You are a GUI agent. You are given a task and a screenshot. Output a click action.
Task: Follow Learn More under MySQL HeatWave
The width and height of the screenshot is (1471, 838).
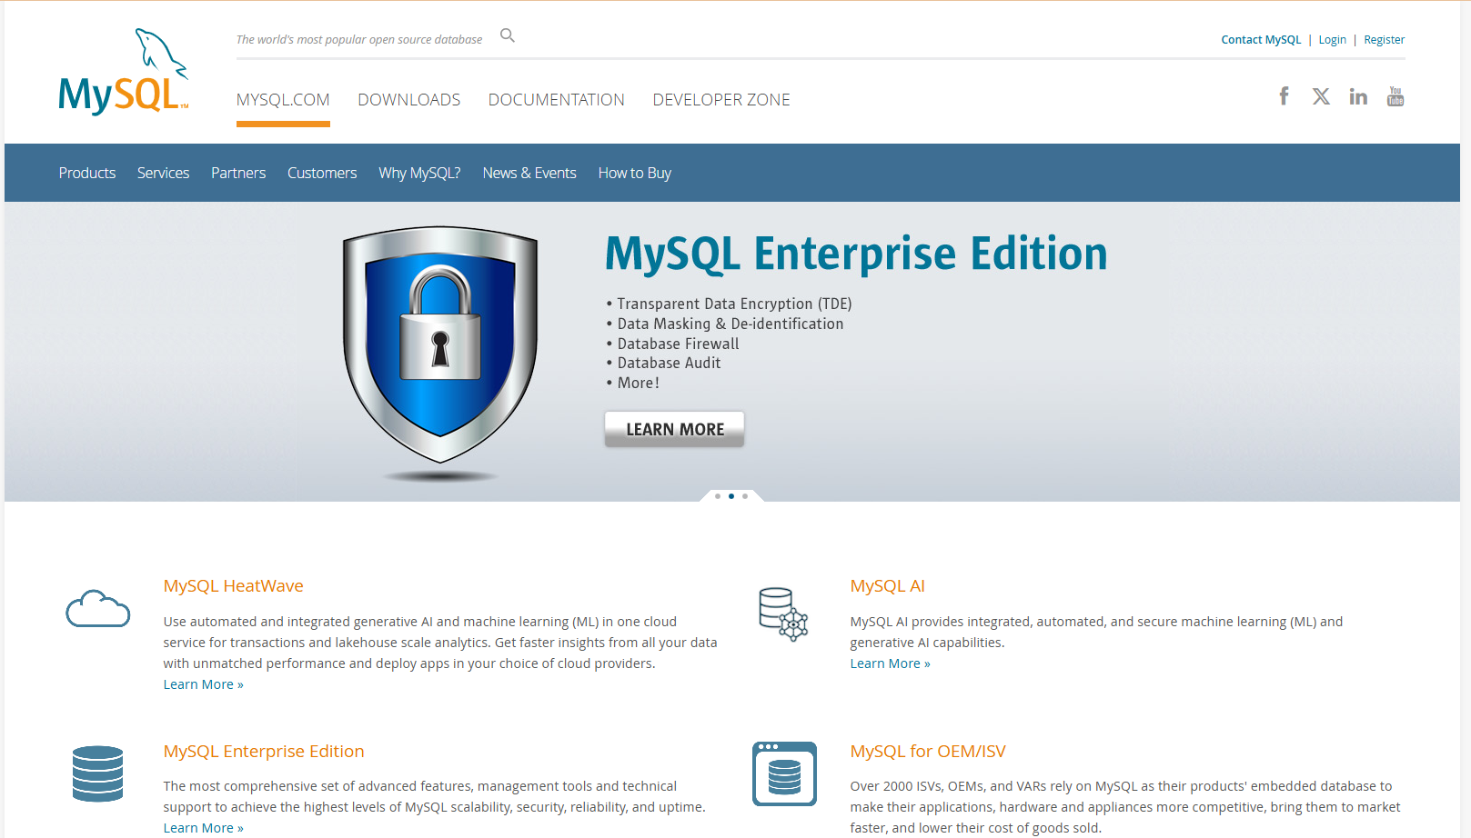click(204, 684)
